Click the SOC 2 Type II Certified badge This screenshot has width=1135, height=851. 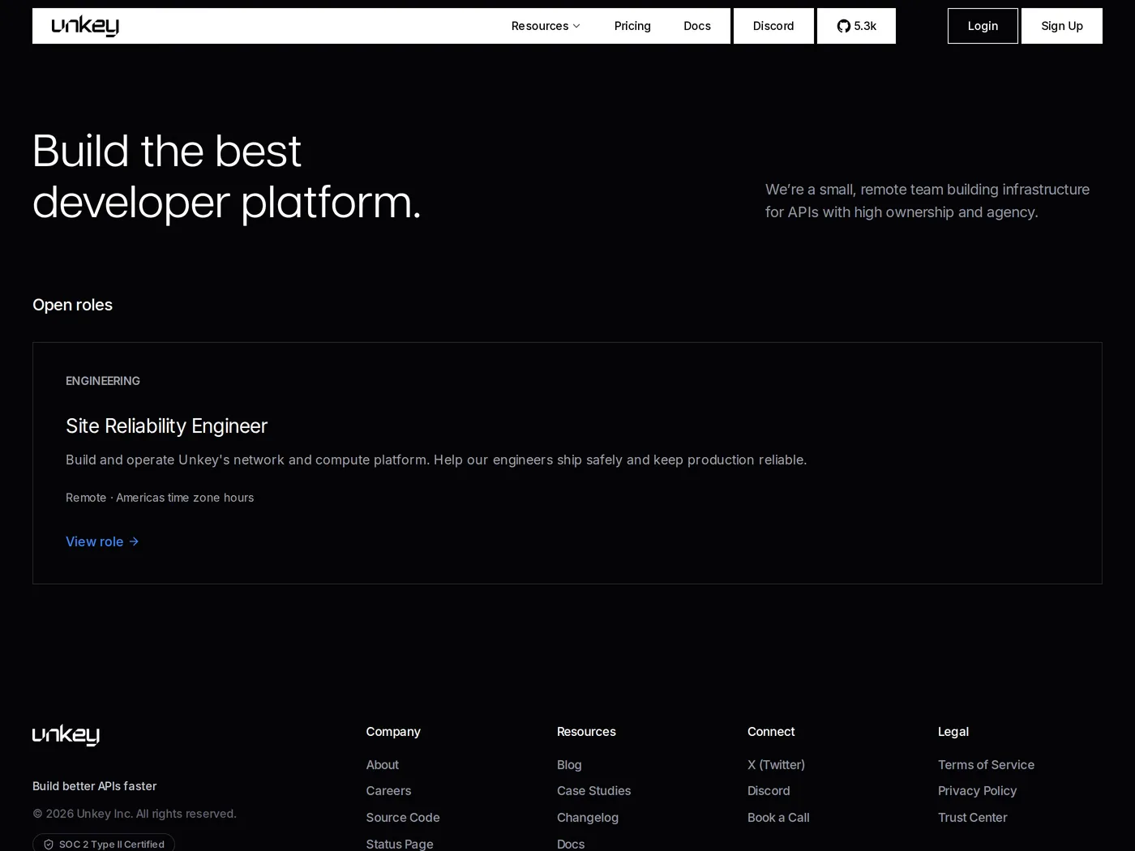coord(104,843)
